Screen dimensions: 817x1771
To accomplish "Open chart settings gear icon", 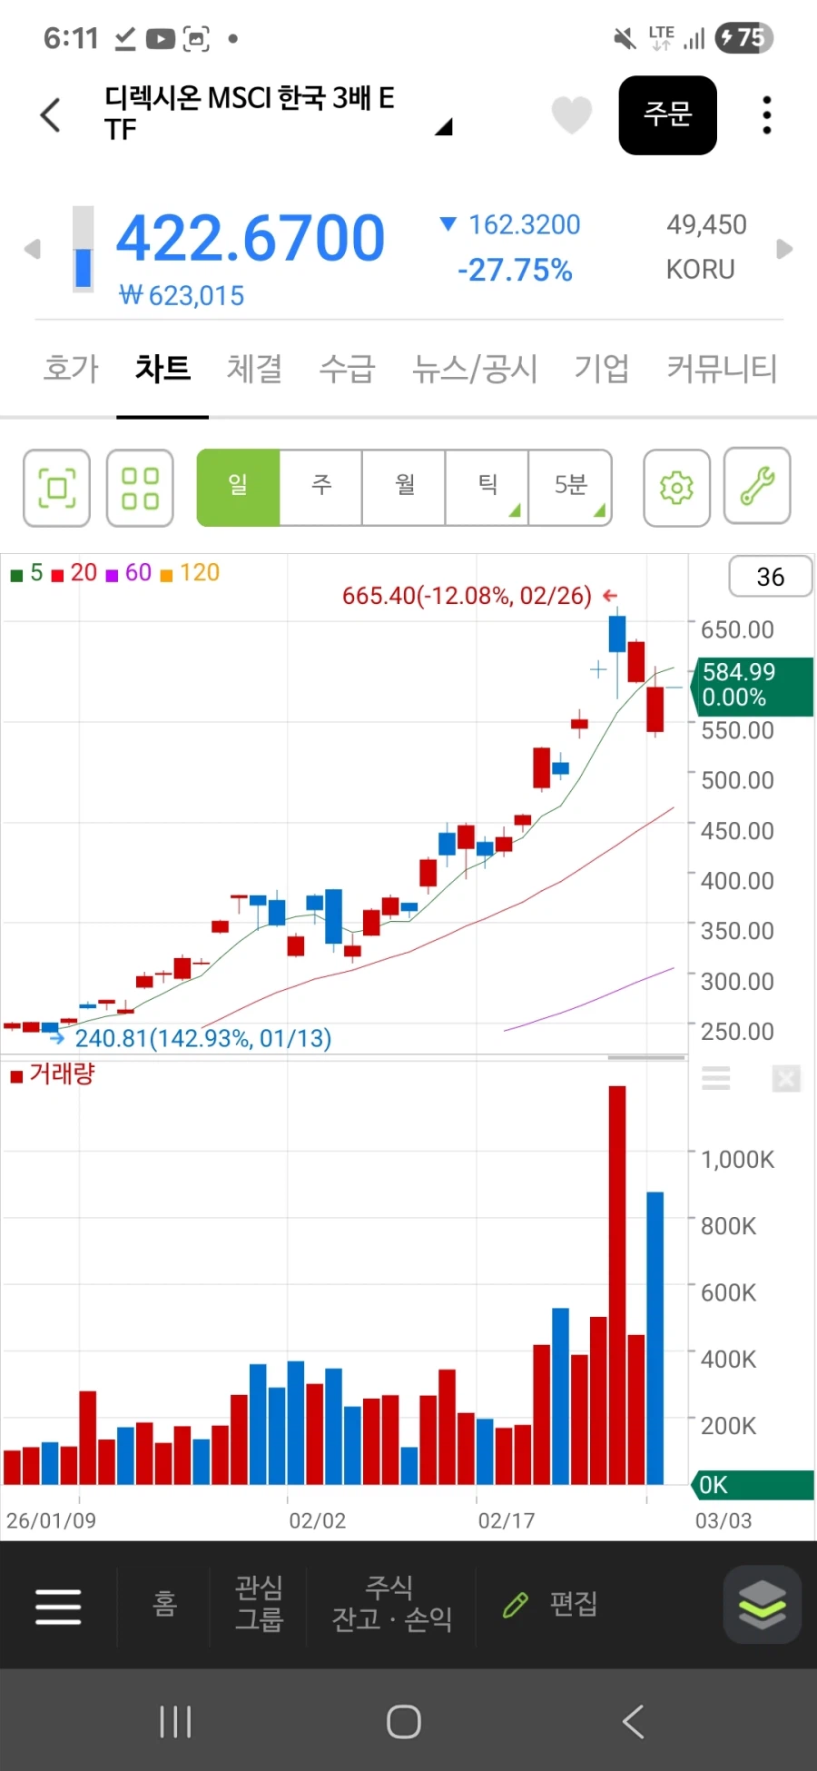I will point(676,488).
